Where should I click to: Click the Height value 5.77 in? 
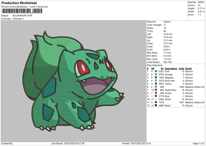click(201, 8)
